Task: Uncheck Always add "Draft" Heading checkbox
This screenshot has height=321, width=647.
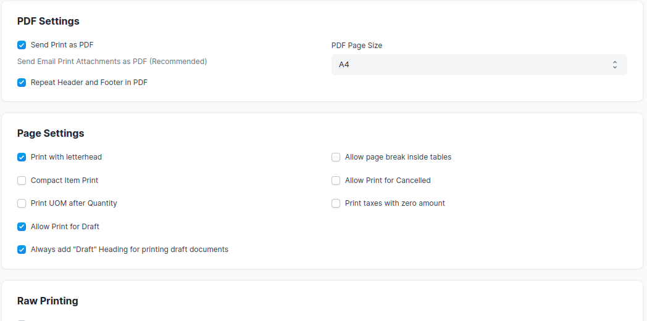Action: click(x=22, y=250)
